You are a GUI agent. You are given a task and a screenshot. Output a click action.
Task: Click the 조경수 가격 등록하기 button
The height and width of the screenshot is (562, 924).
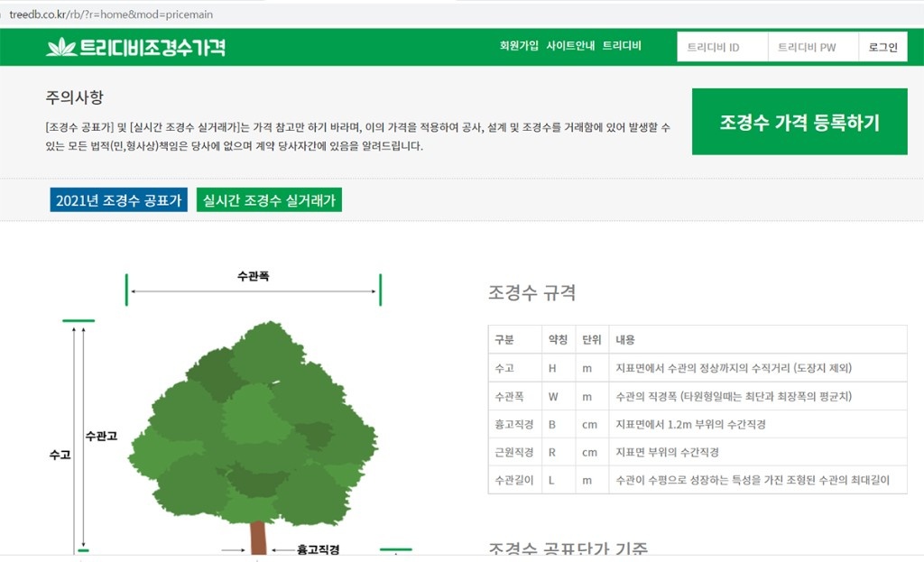point(799,123)
